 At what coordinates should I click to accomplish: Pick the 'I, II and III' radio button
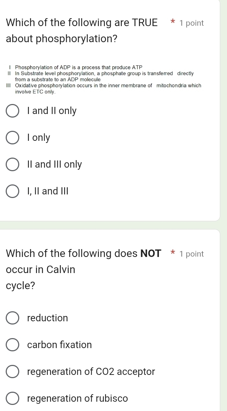pyautogui.click(x=13, y=191)
